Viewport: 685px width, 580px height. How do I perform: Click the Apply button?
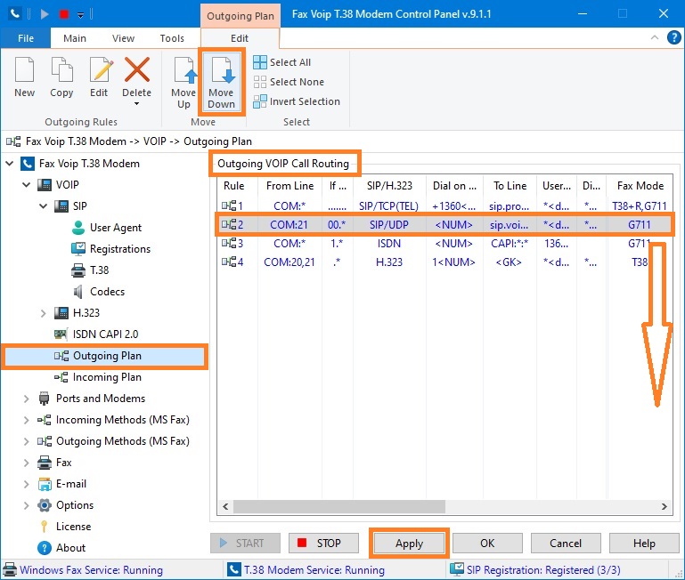(x=410, y=544)
